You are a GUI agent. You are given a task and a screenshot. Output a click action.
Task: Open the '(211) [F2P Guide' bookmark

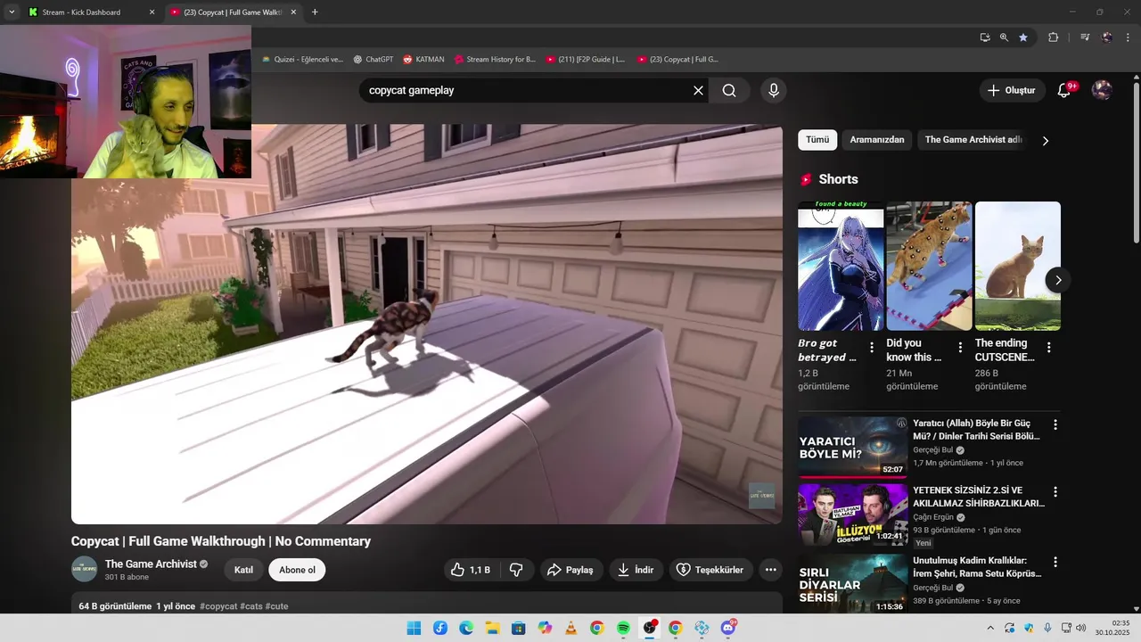pyautogui.click(x=586, y=60)
